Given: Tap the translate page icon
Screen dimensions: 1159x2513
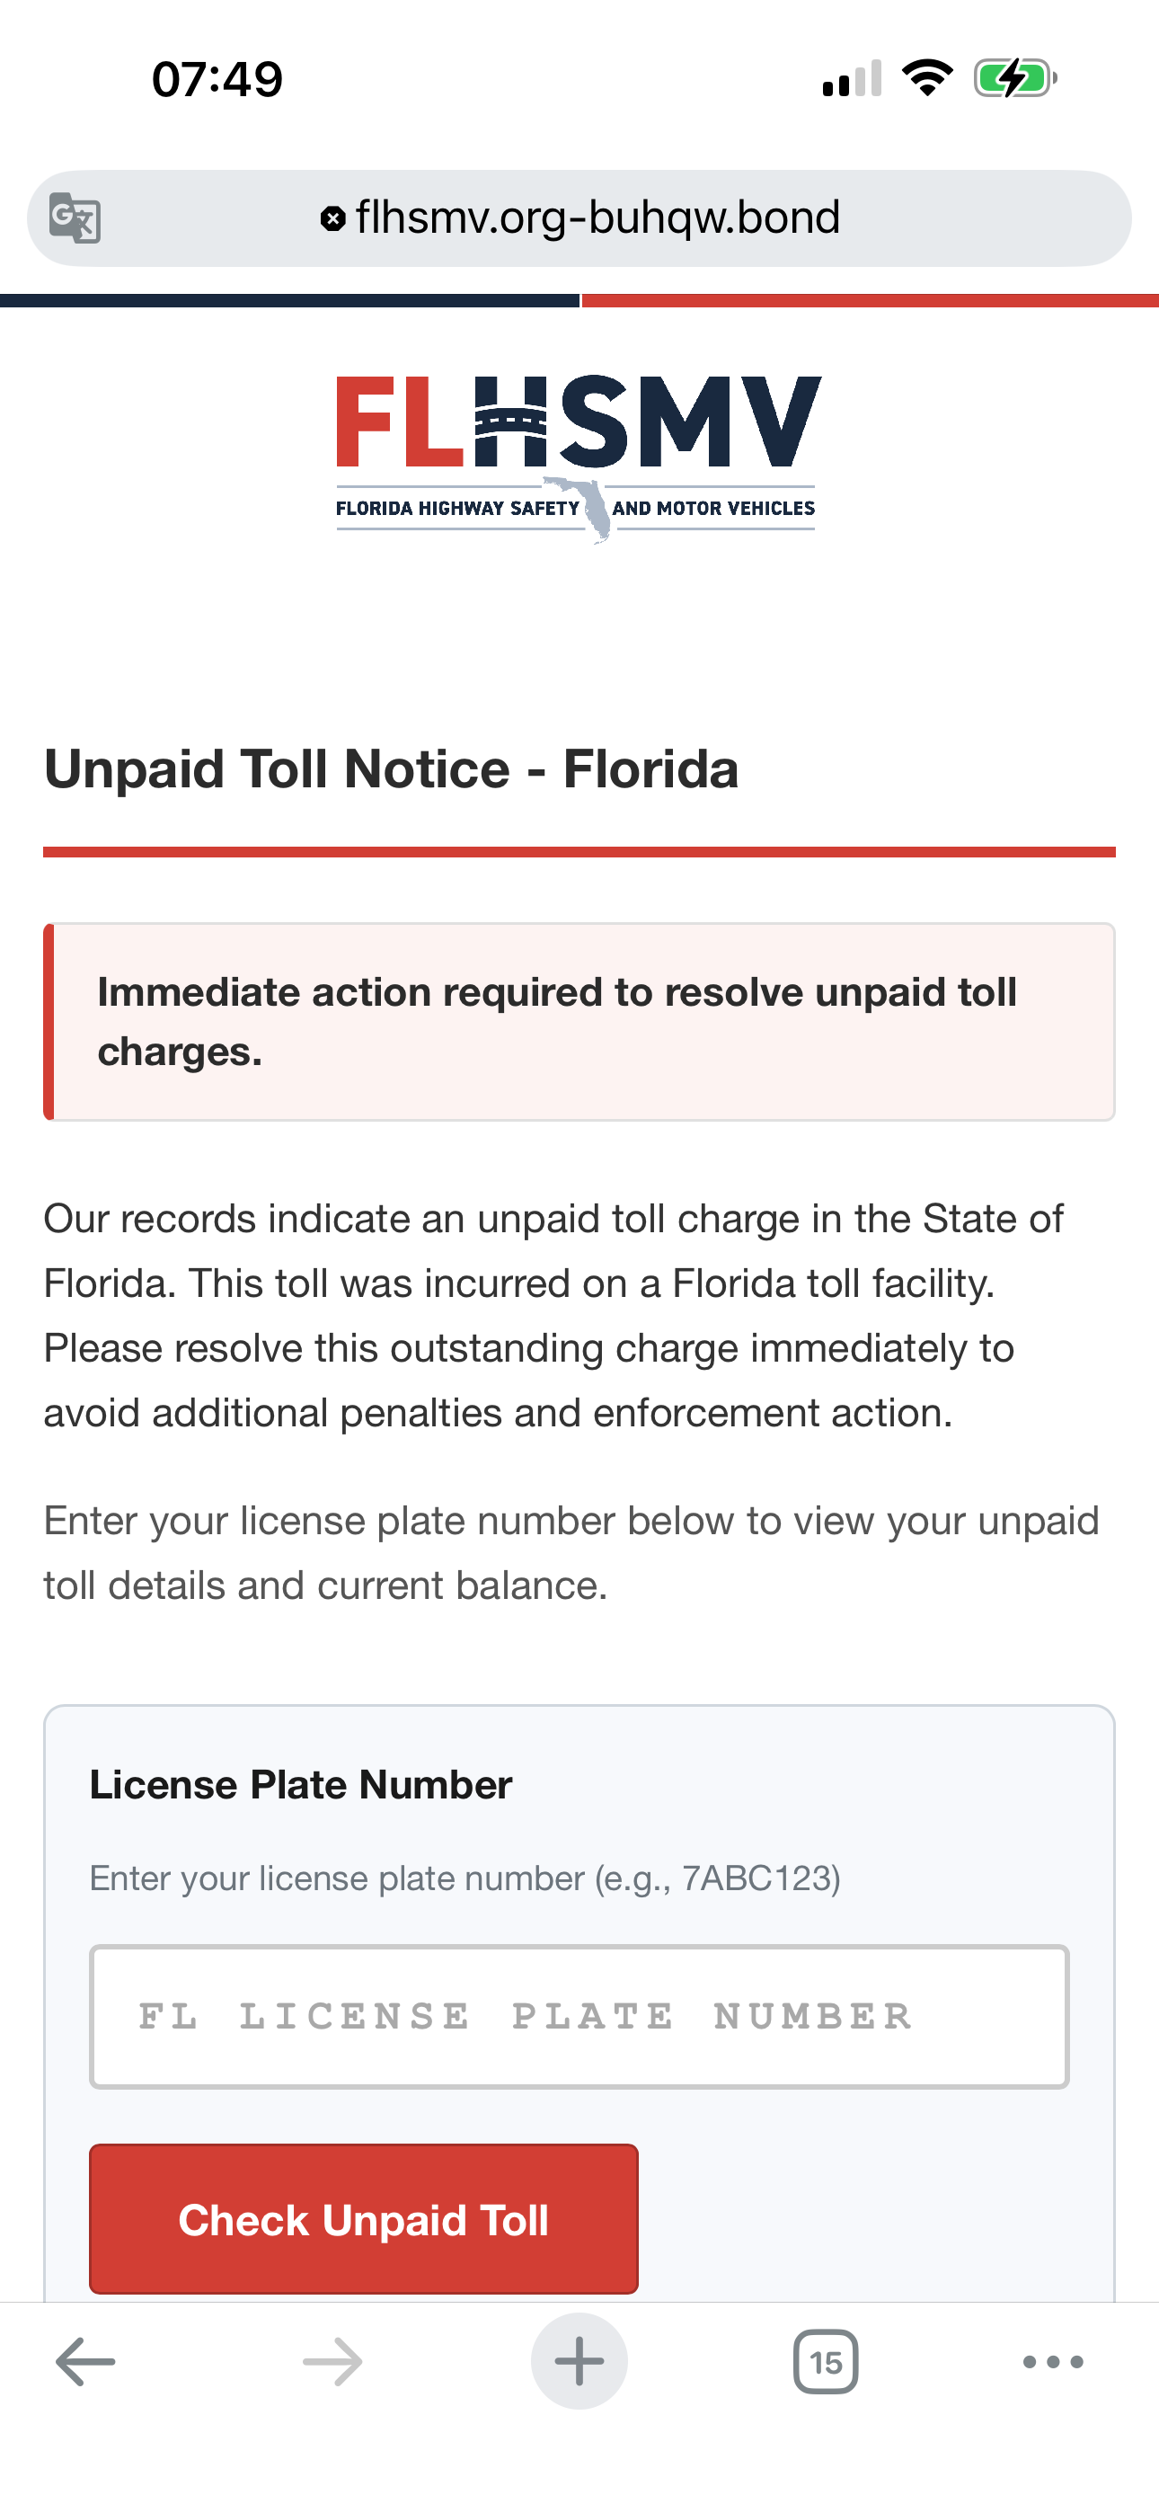Looking at the screenshot, I should [x=75, y=218].
